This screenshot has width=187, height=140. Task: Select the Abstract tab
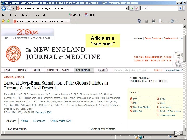tap(11, 121)
